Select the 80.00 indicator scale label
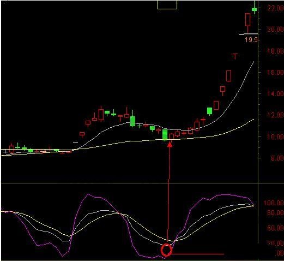 click(275, 213)
